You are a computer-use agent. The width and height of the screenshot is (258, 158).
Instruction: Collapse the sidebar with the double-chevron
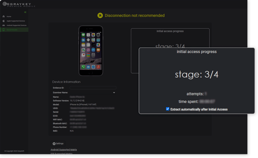click(x=25, y=12)
